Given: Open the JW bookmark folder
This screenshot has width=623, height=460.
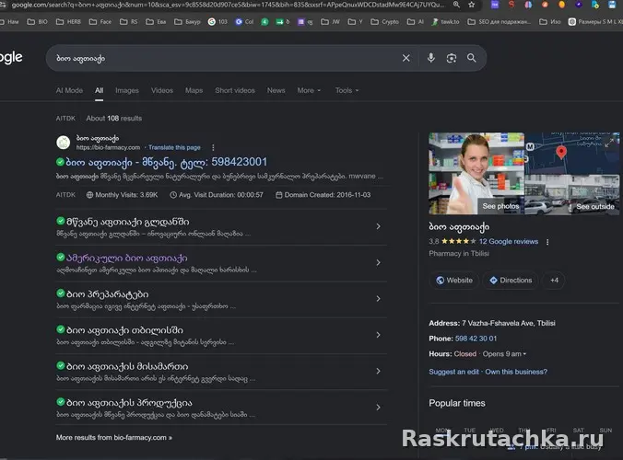Looking at the screenshot, I should coord(331,22).
